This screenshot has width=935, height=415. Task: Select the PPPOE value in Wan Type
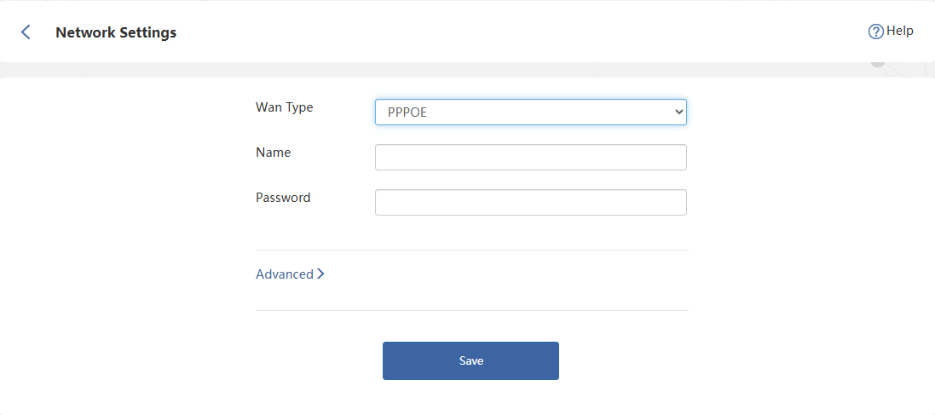(407, 112)
